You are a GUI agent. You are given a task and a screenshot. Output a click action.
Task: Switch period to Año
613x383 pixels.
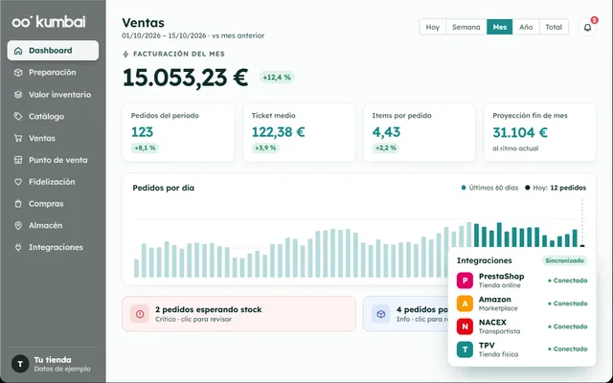coord(526,27)
